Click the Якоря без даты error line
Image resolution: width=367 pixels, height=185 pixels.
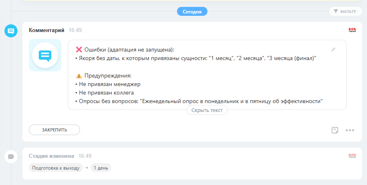pos(196,58)
